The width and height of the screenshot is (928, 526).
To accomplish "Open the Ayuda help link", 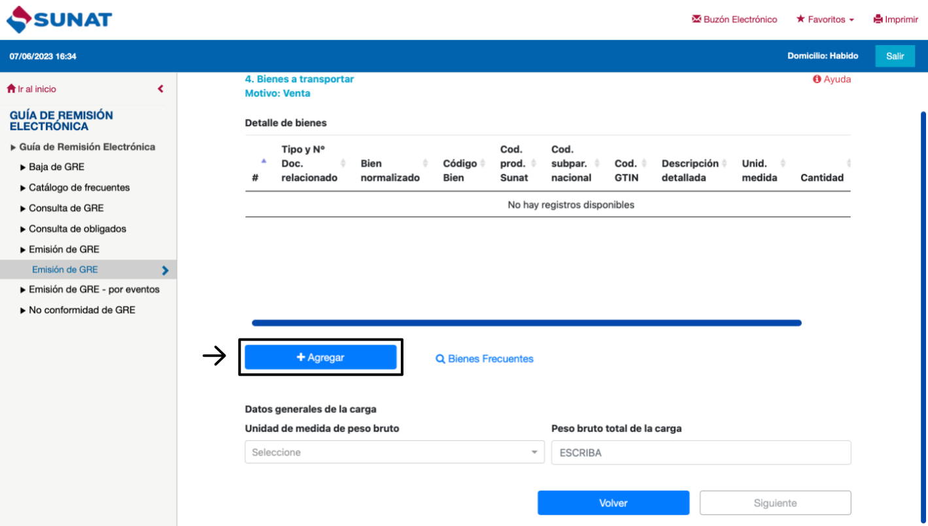I will [x=832, y=79].
